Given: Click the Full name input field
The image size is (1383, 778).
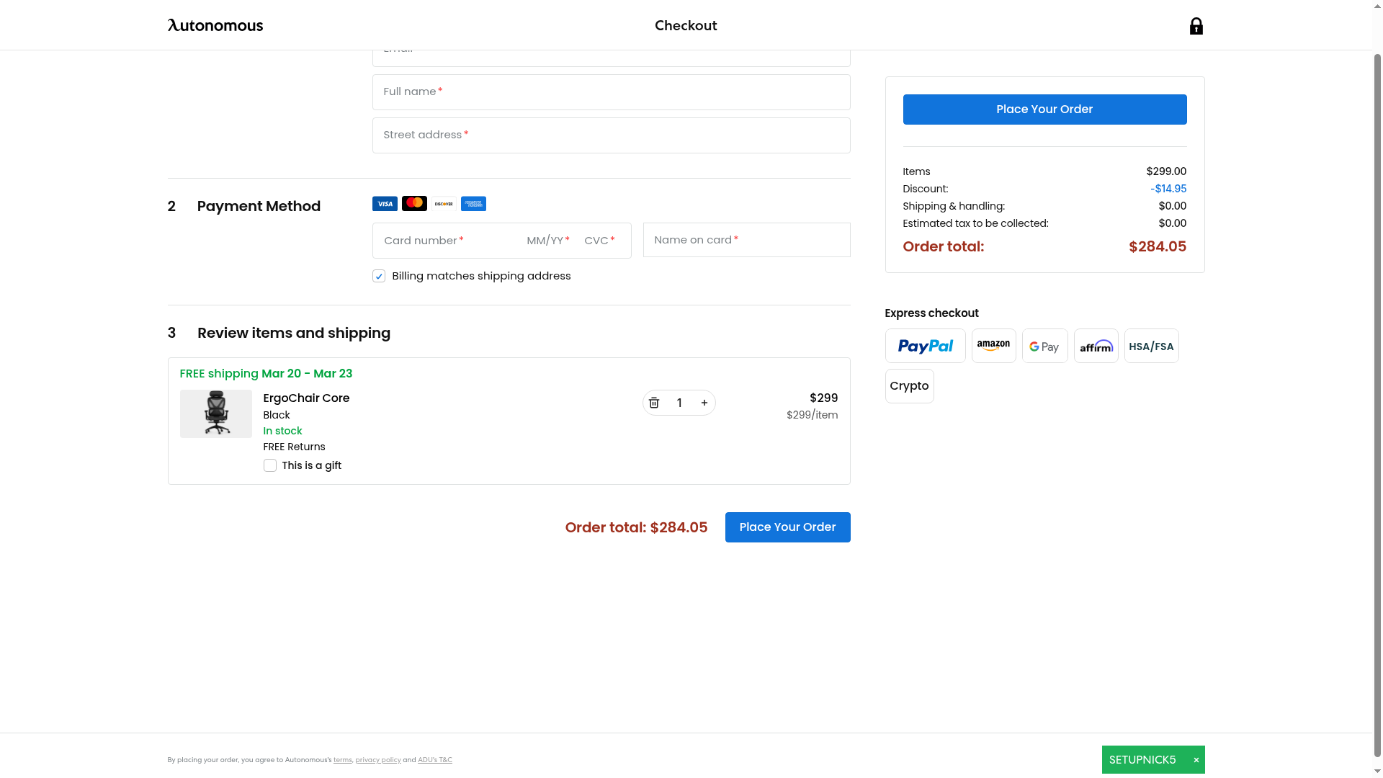Looking at the screenshot, I should point(611,92).
